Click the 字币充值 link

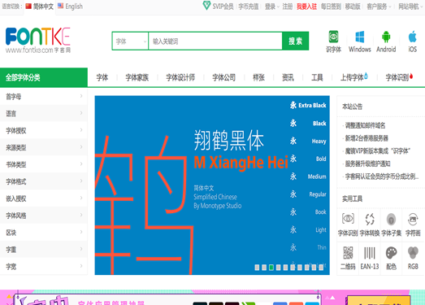[249, 7]
